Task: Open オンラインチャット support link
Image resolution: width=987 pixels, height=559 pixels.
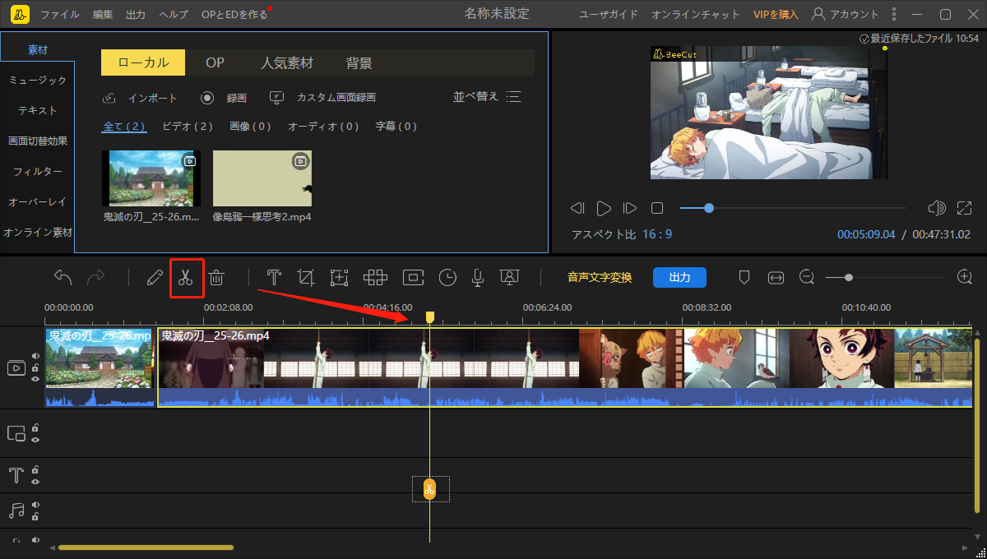Action: pos(694,15)
